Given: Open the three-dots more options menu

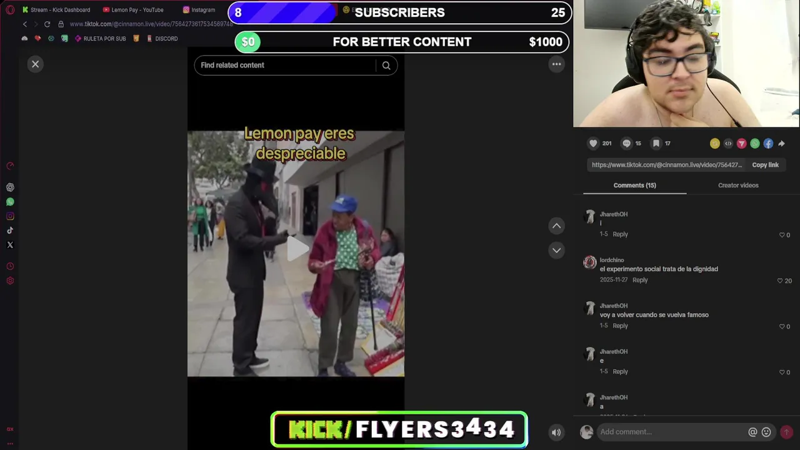Looking at the screenshot, I should [x=556, y=64].
